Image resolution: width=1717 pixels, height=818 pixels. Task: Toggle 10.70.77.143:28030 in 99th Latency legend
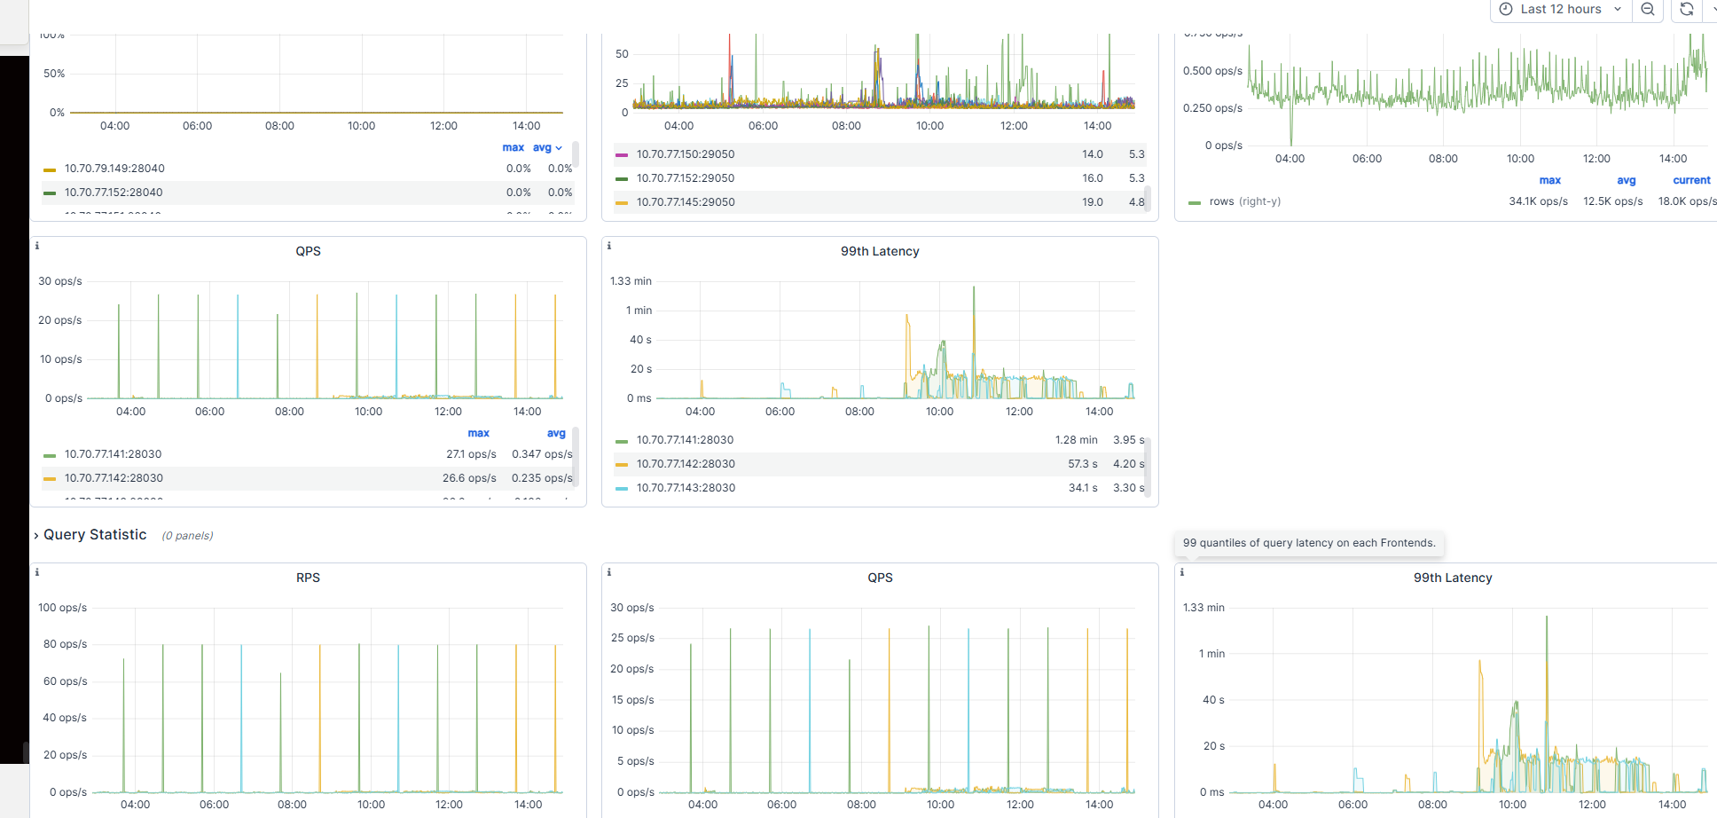[686, 488]
